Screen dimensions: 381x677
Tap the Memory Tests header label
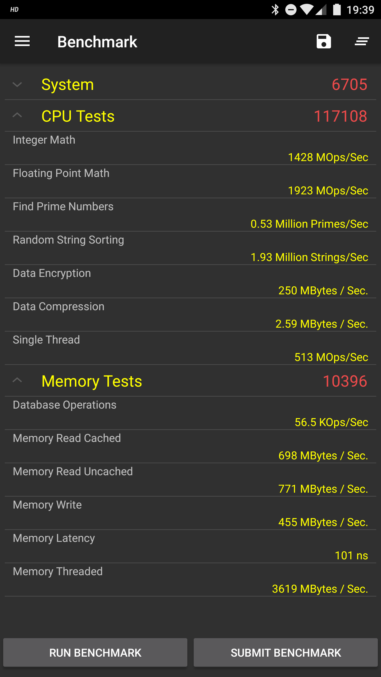[x=92, y=381]
